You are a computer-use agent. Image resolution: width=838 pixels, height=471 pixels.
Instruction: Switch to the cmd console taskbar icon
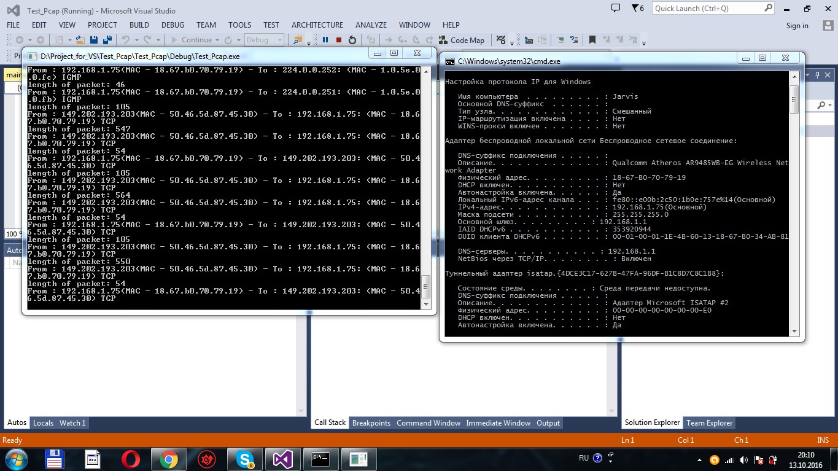point(320,459)
